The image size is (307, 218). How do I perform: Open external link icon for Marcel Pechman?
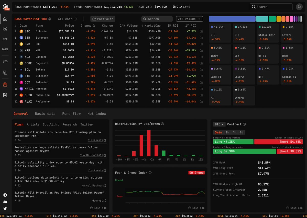coord(105,186)
